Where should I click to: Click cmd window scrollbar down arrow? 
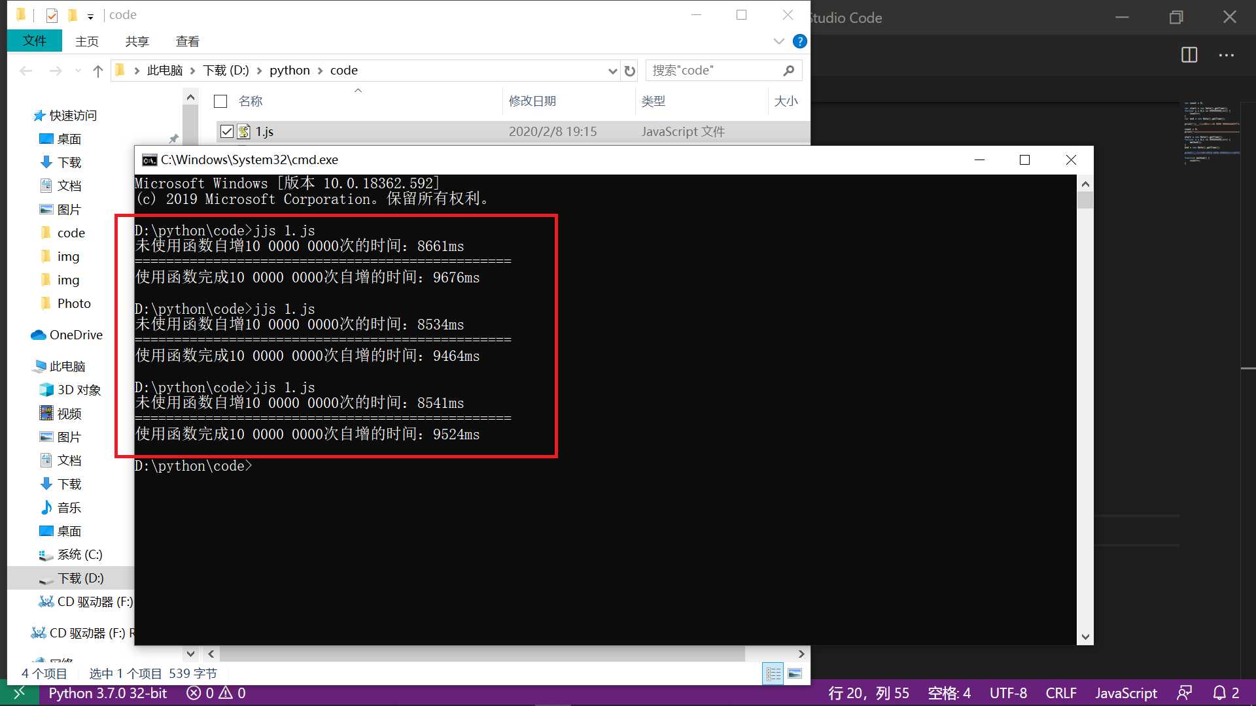point(1085,637)
